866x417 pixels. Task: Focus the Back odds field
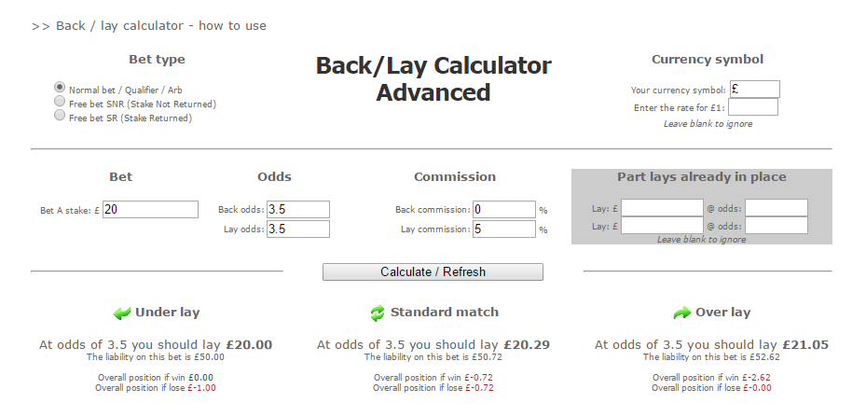point(298,210)
